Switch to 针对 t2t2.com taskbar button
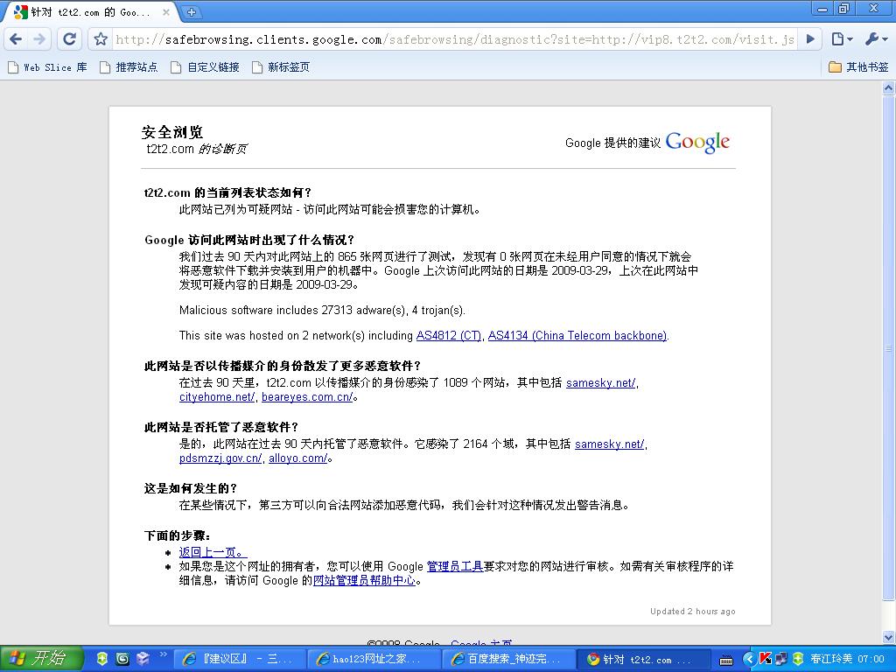The width and height of the screenshot is (896, 672). [643, 660]
